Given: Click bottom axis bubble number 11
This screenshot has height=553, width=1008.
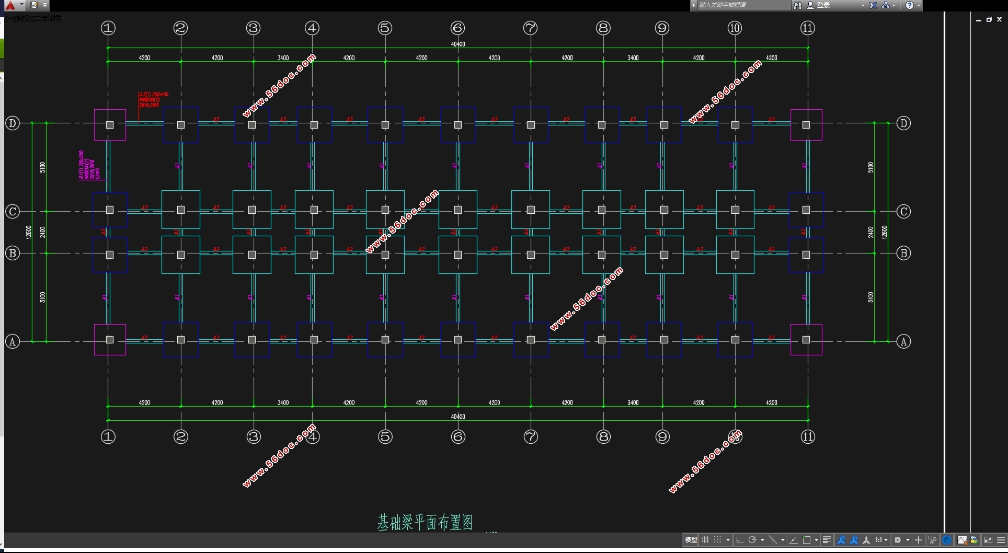Looking at the screenshot, I should [x=808, y=437].
